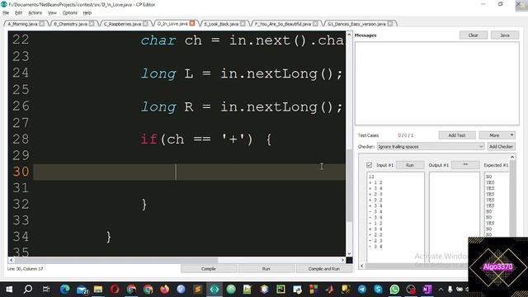Click inside the Output #1 text box
528x297 pixels.
point(455,217)
